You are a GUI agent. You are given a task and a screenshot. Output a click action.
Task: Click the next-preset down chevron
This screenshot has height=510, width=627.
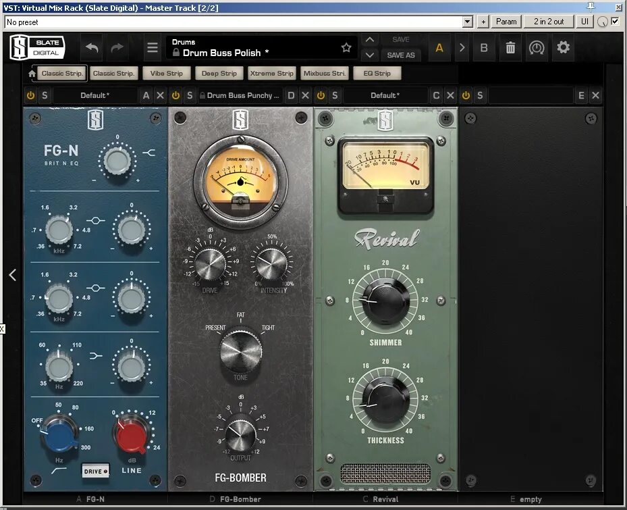point(370,54)
